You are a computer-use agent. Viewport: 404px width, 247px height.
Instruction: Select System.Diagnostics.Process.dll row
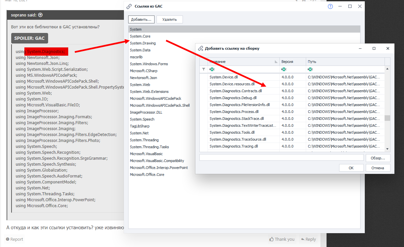pyautogui.click(x=292, y=112)
